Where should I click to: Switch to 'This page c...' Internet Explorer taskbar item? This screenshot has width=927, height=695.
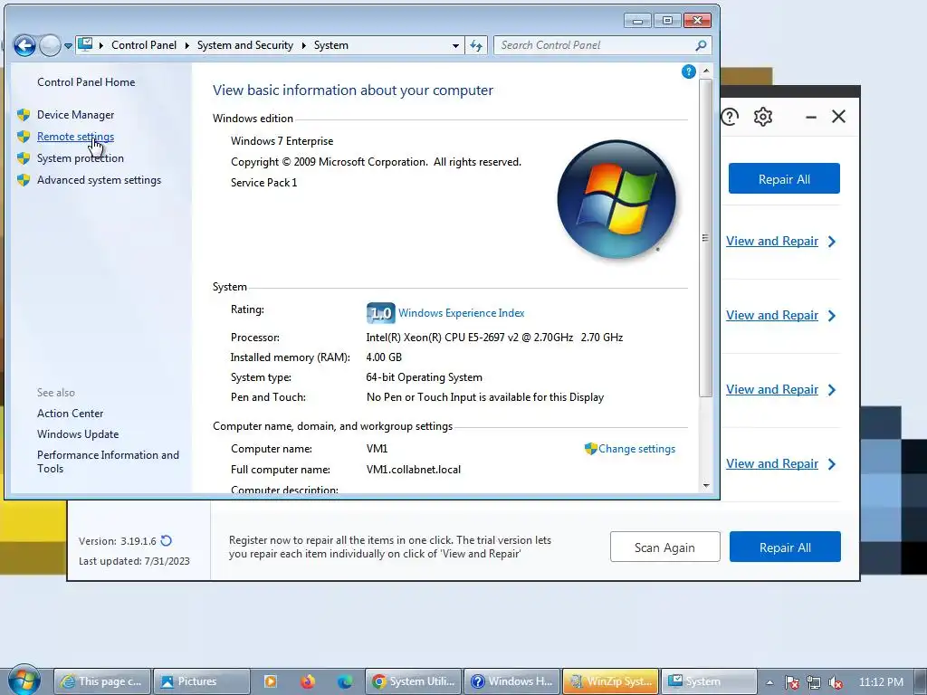102,681
